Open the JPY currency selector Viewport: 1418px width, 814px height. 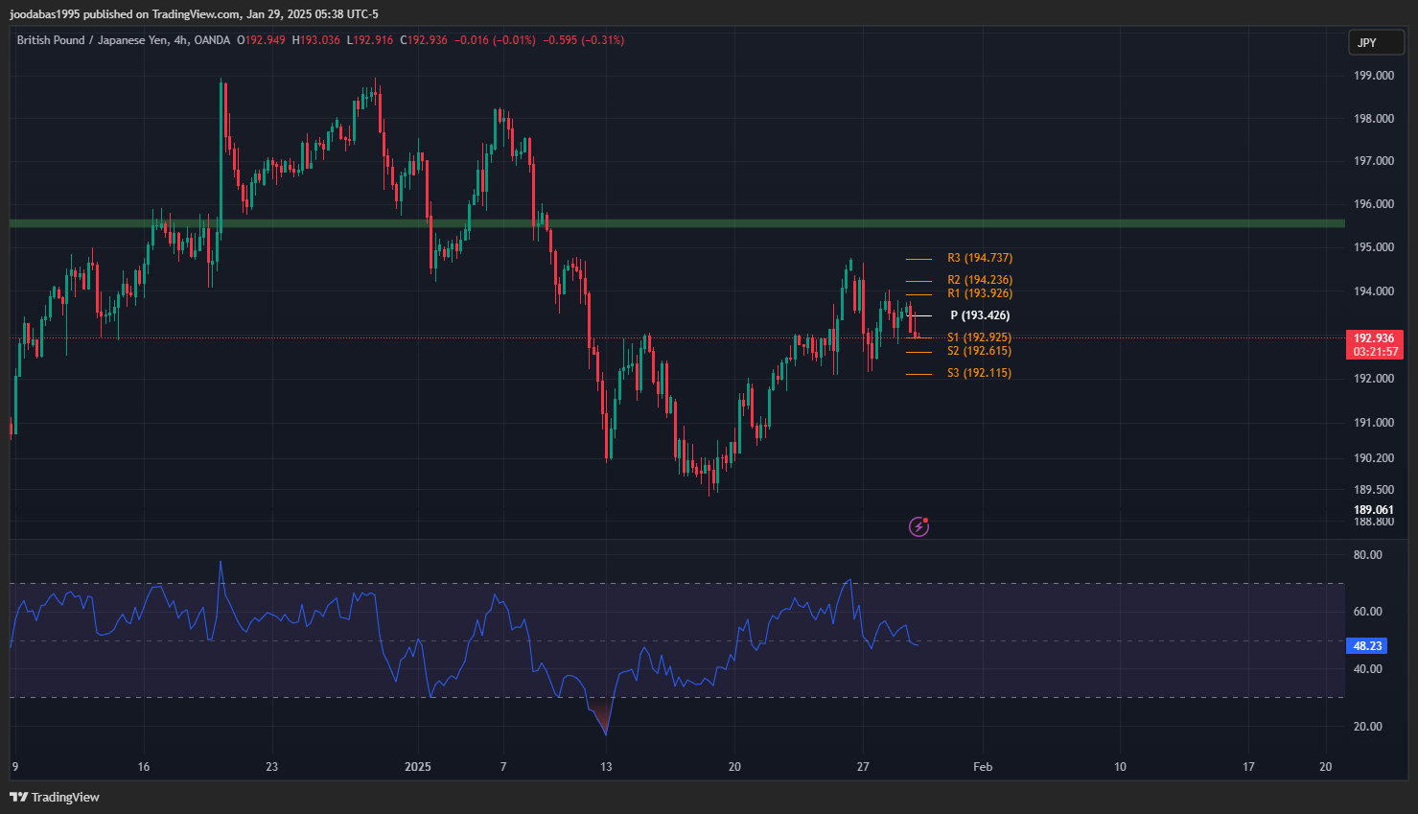coord(1376,42)
